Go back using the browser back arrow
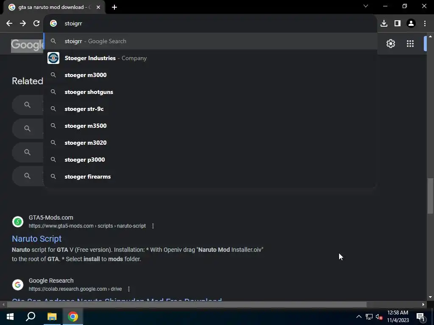434x325 pixels. coord(9,24)
